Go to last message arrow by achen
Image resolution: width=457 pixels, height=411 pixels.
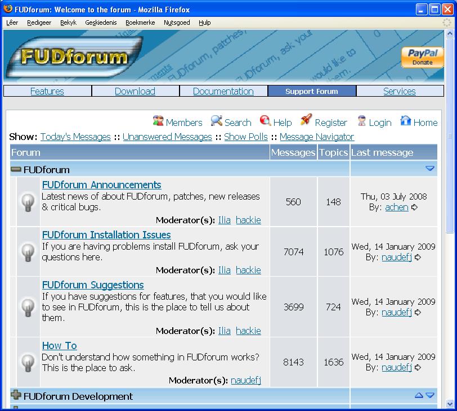(415, 208)
